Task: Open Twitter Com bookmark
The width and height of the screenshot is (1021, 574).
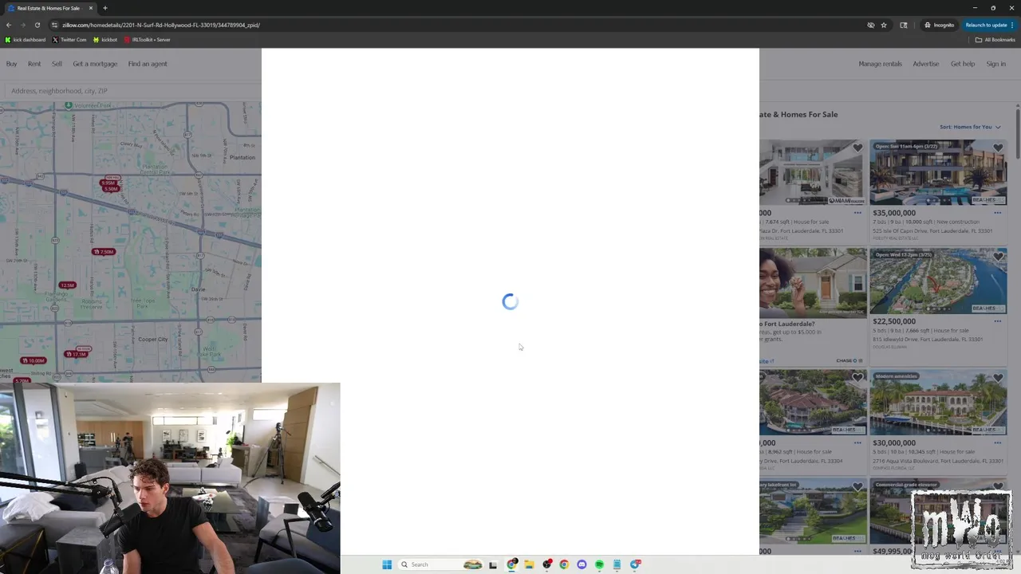Action: coord(69,40)
